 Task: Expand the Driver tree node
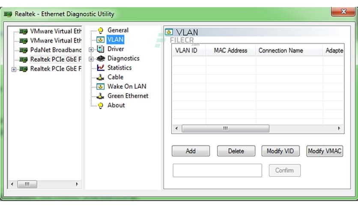pyautogui.click(x=91, y=50)
